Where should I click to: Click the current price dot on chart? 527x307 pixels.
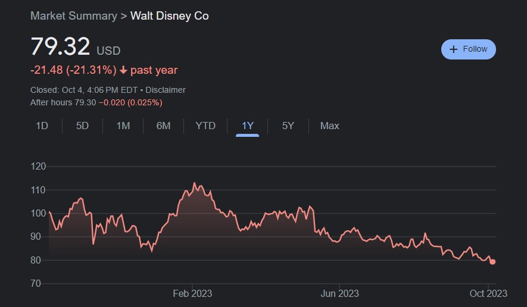pos(492,262)
